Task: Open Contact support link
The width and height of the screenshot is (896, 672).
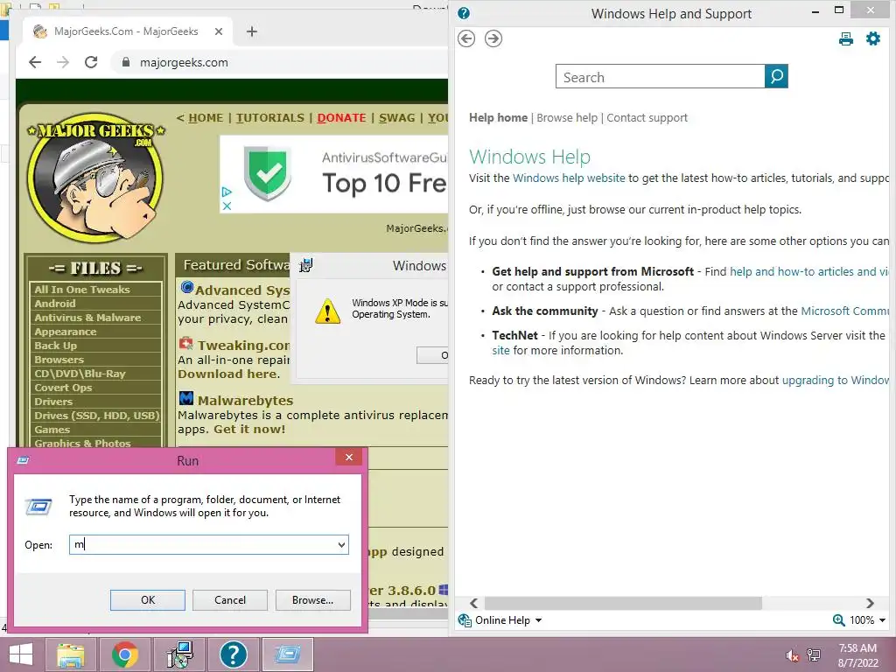Action: [x=647, y=118]
